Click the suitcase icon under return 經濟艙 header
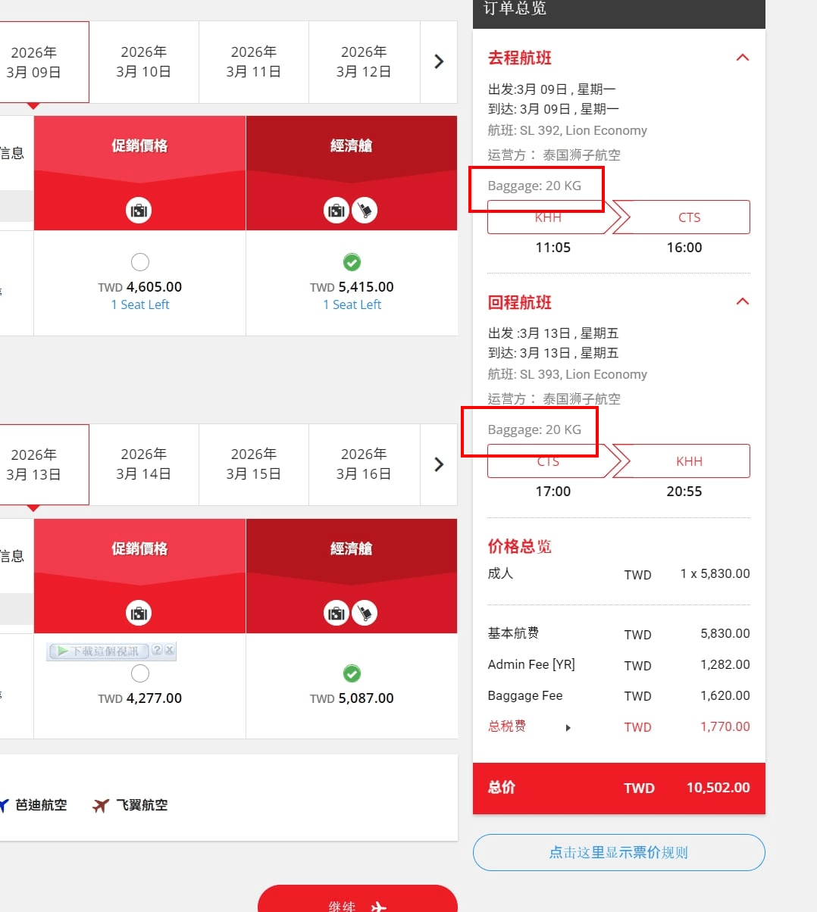The image size is (817, 912). (x=337, y=613)
